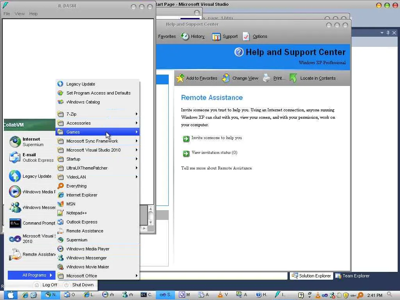This screenshot has width=400, height=300.
Task: Expand the Startup folder submenu
Action: (x=97, y=159)
